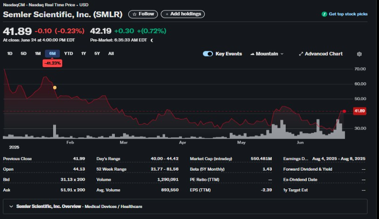Click the 52 Week Range value
Screen dimensions: 379x219
click(165, 169)
